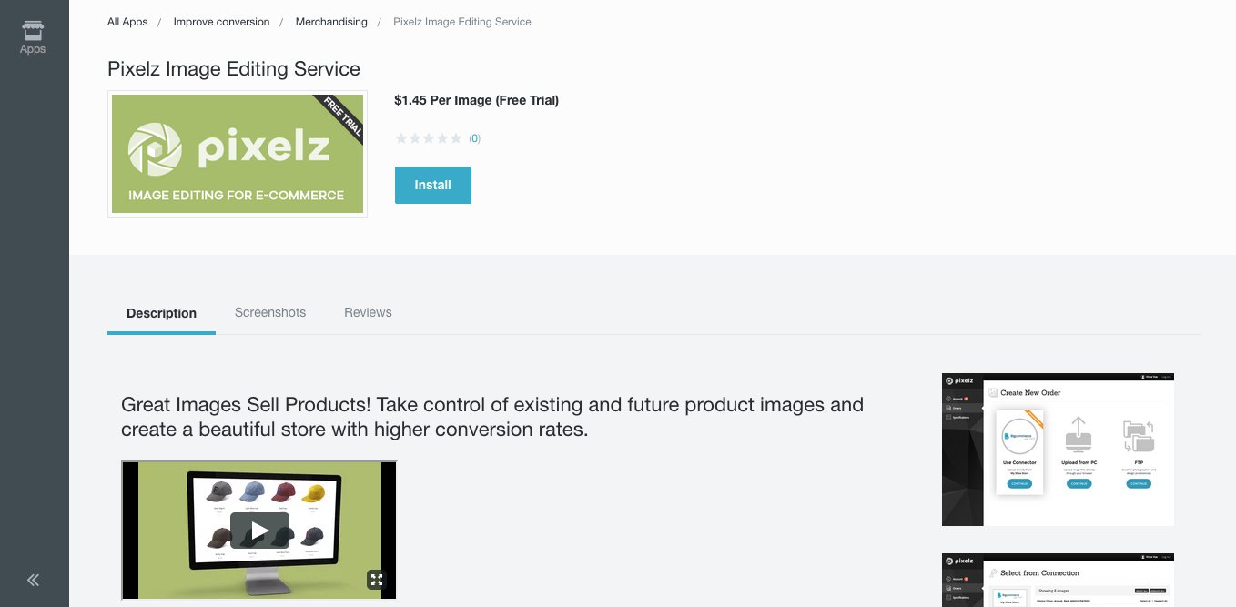Go to All Apps breadcrumb

(x=127, y=22)
